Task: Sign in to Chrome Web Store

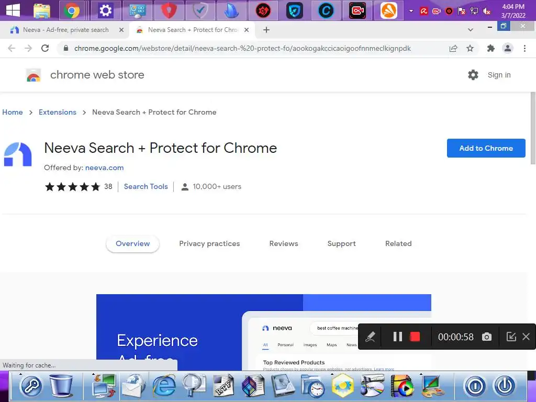Action: point(499,75)
